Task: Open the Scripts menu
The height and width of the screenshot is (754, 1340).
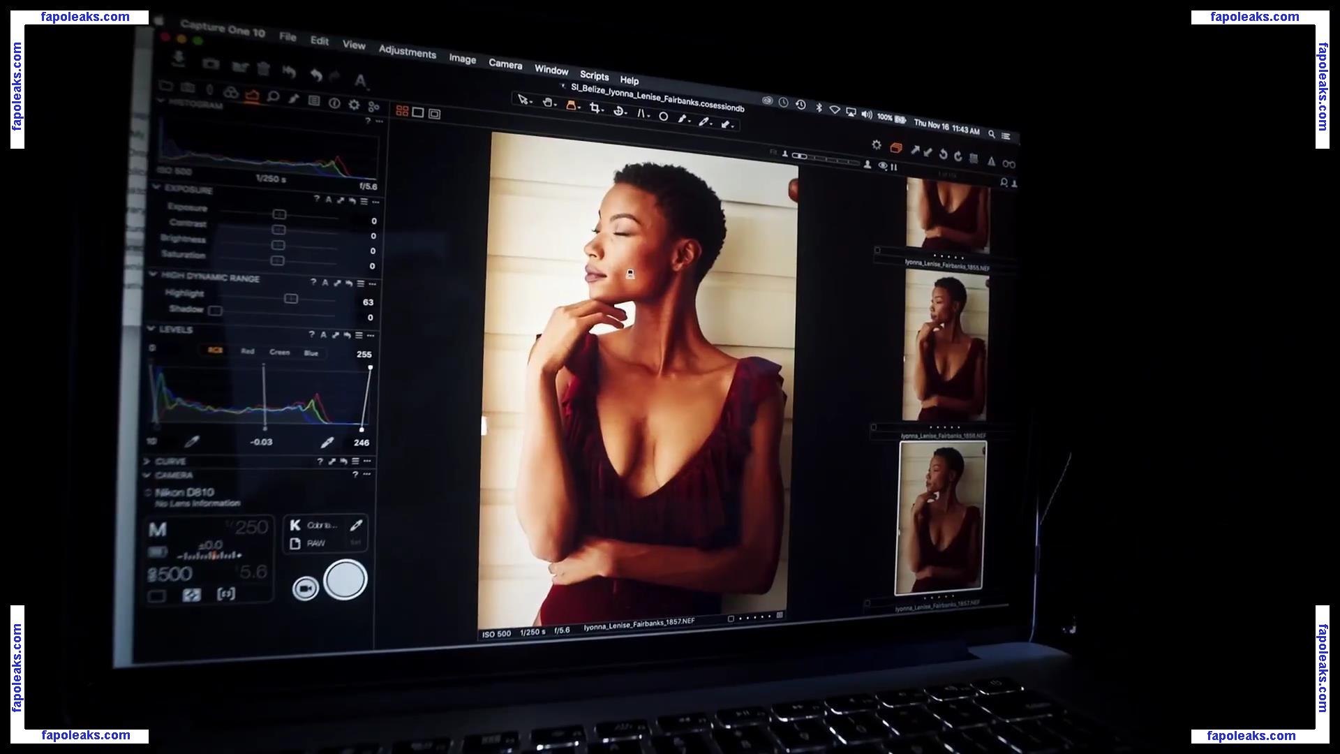Action: click(x=595, y=75)
